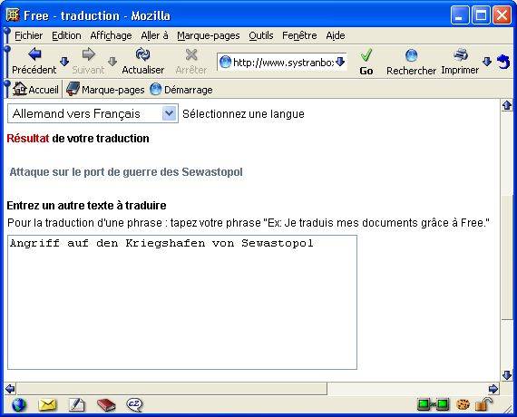This screenshot has height=417, width=517.
Task: Click the horizontal scrollbar thumb
Action: [x=171, y=389]
